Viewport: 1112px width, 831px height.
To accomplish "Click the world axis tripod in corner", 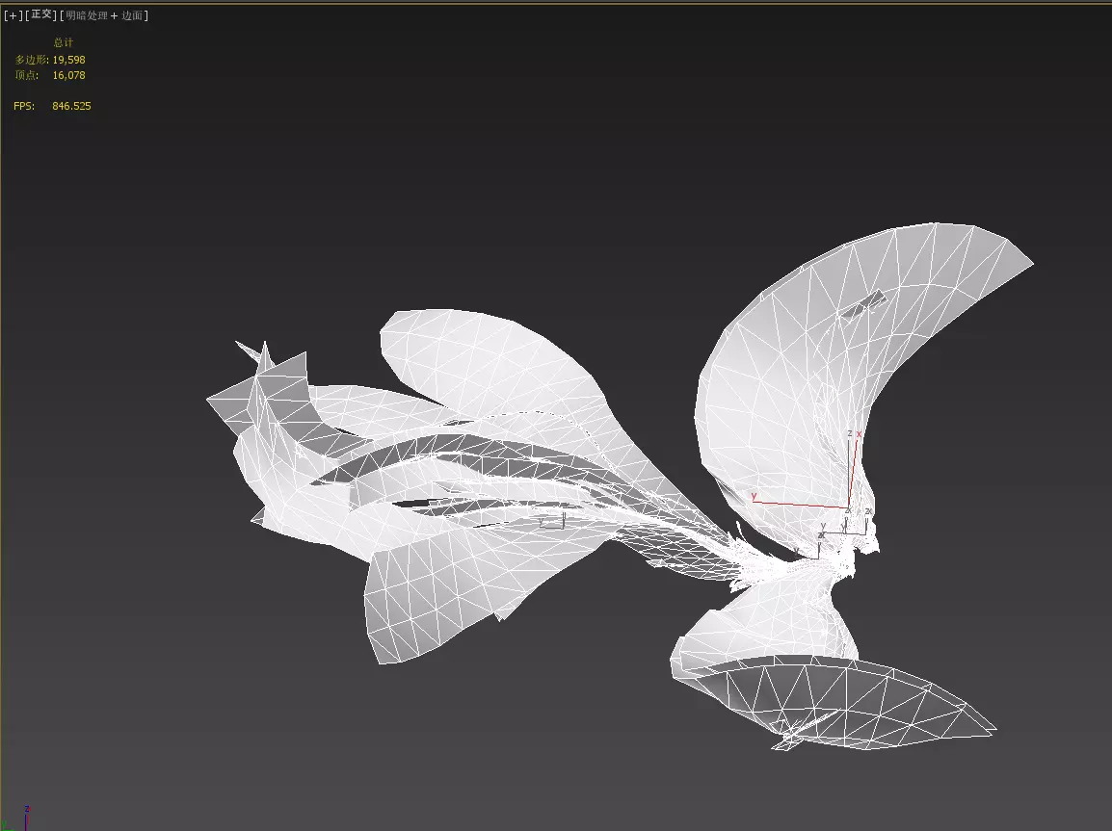I will tap(15, 818).
